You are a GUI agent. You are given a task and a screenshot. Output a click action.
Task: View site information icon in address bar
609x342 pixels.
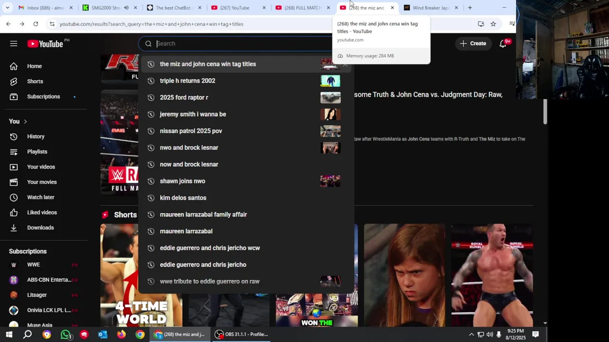[52, 24]
